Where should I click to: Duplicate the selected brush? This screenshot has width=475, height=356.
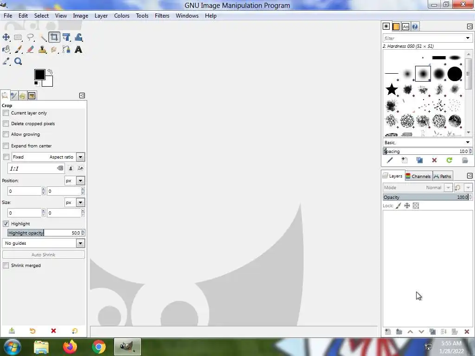(x=419, y=160)
